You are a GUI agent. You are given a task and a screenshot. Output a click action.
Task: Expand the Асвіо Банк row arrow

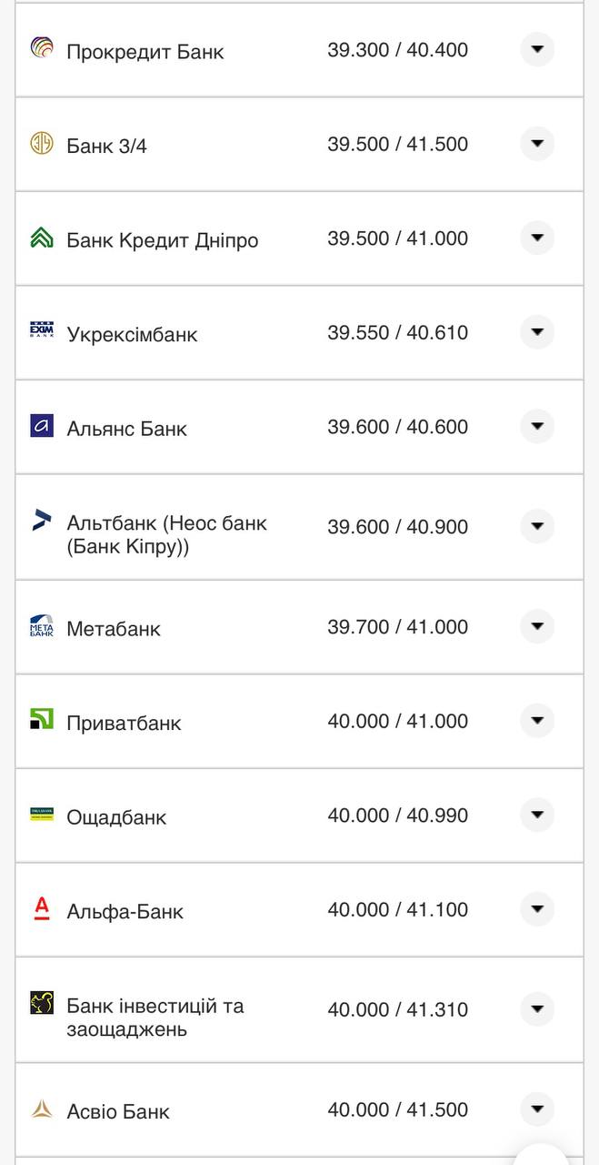pos(537,1109)
